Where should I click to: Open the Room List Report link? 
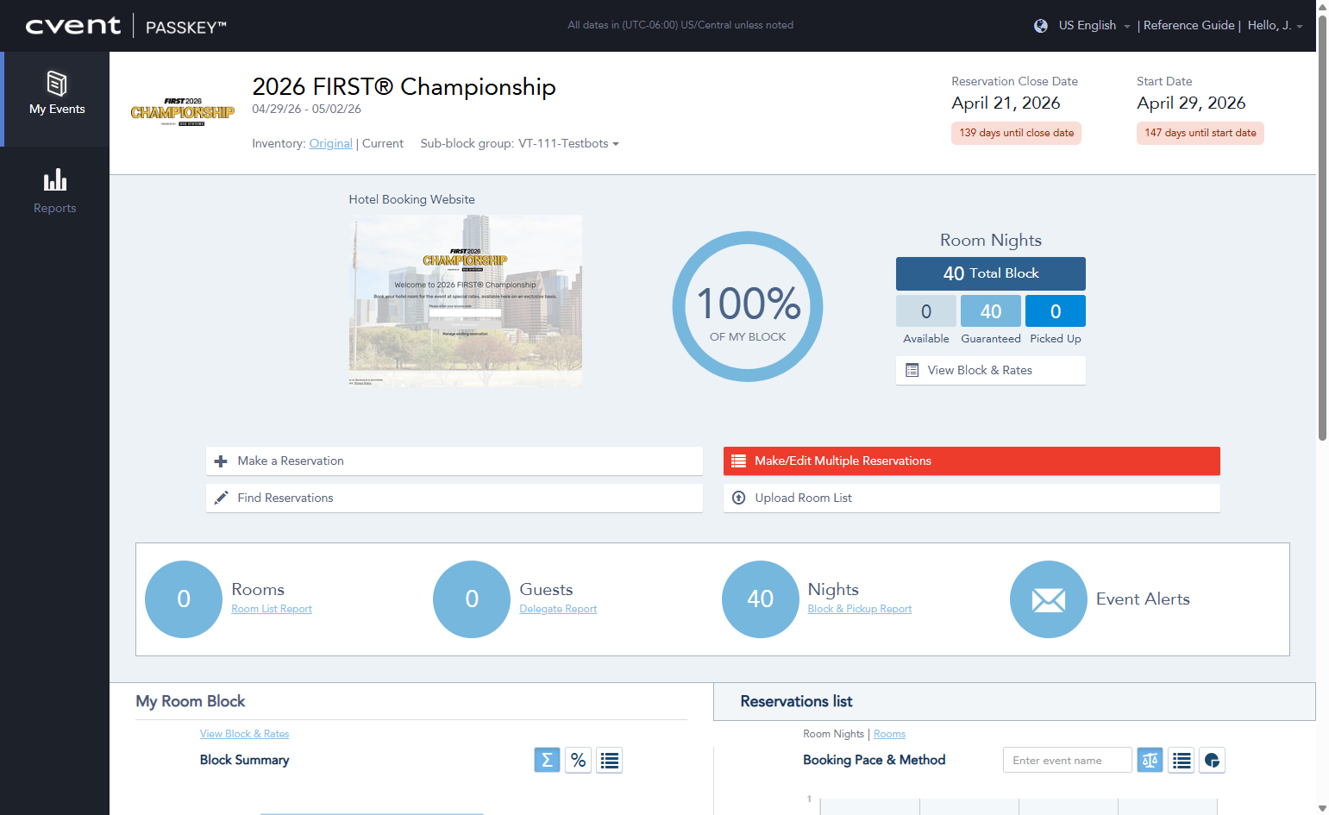[272, 609]
